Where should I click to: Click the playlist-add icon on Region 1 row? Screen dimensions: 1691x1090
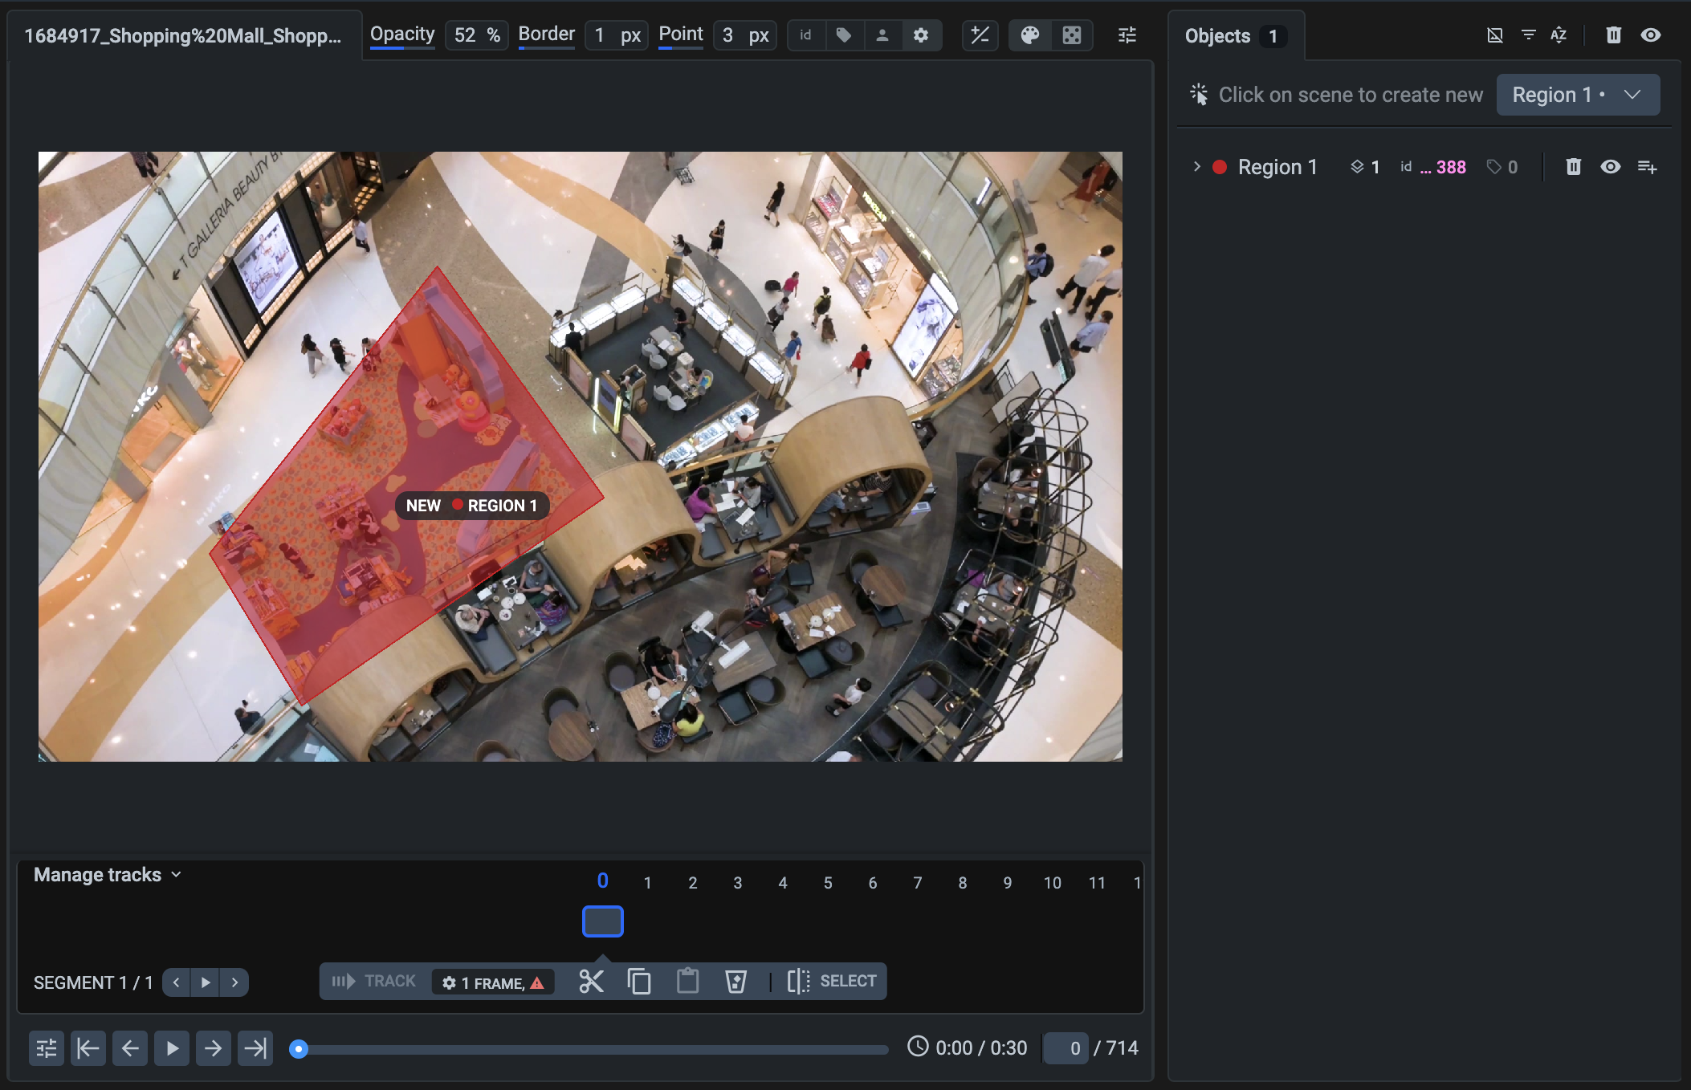coord(1647,167)
